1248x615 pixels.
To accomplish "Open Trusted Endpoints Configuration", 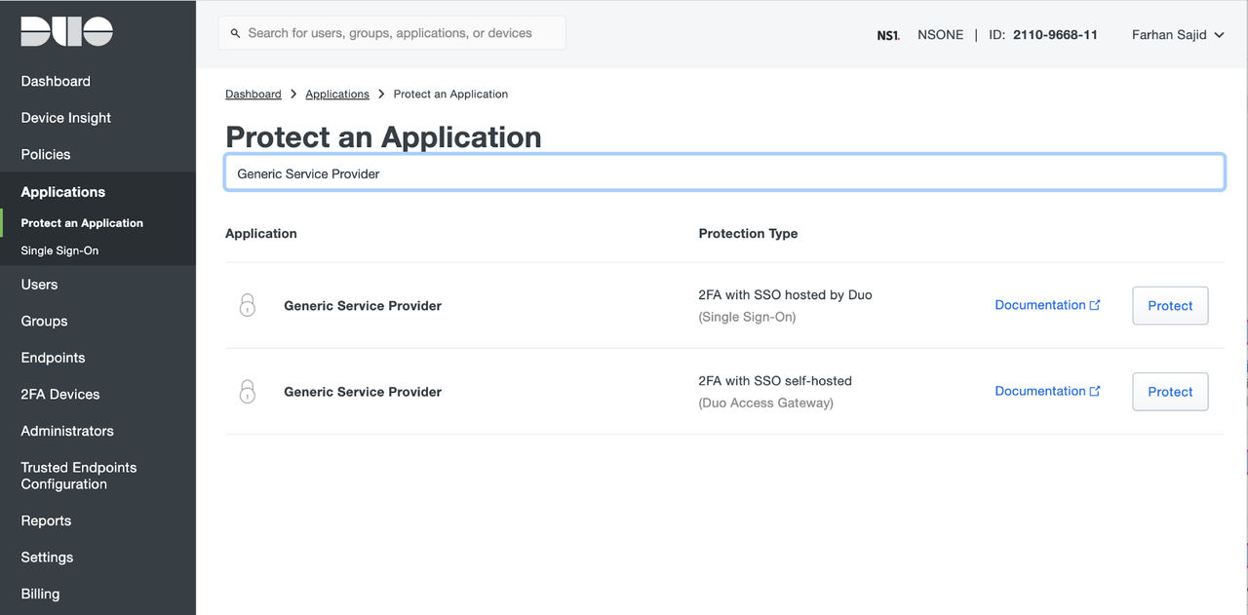I will 79,476.
